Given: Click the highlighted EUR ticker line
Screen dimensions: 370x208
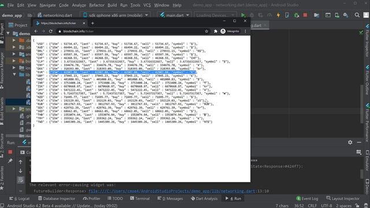Looking at the screenshot, I should [x=123, y=72].
